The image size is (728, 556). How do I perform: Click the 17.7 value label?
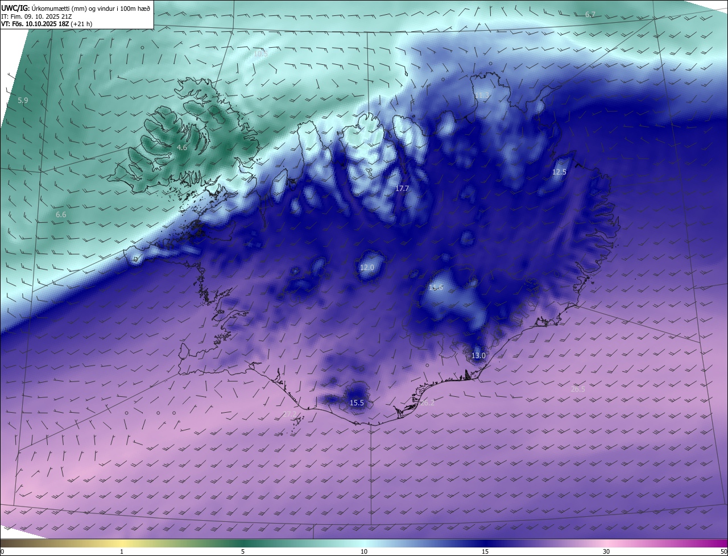402,188
